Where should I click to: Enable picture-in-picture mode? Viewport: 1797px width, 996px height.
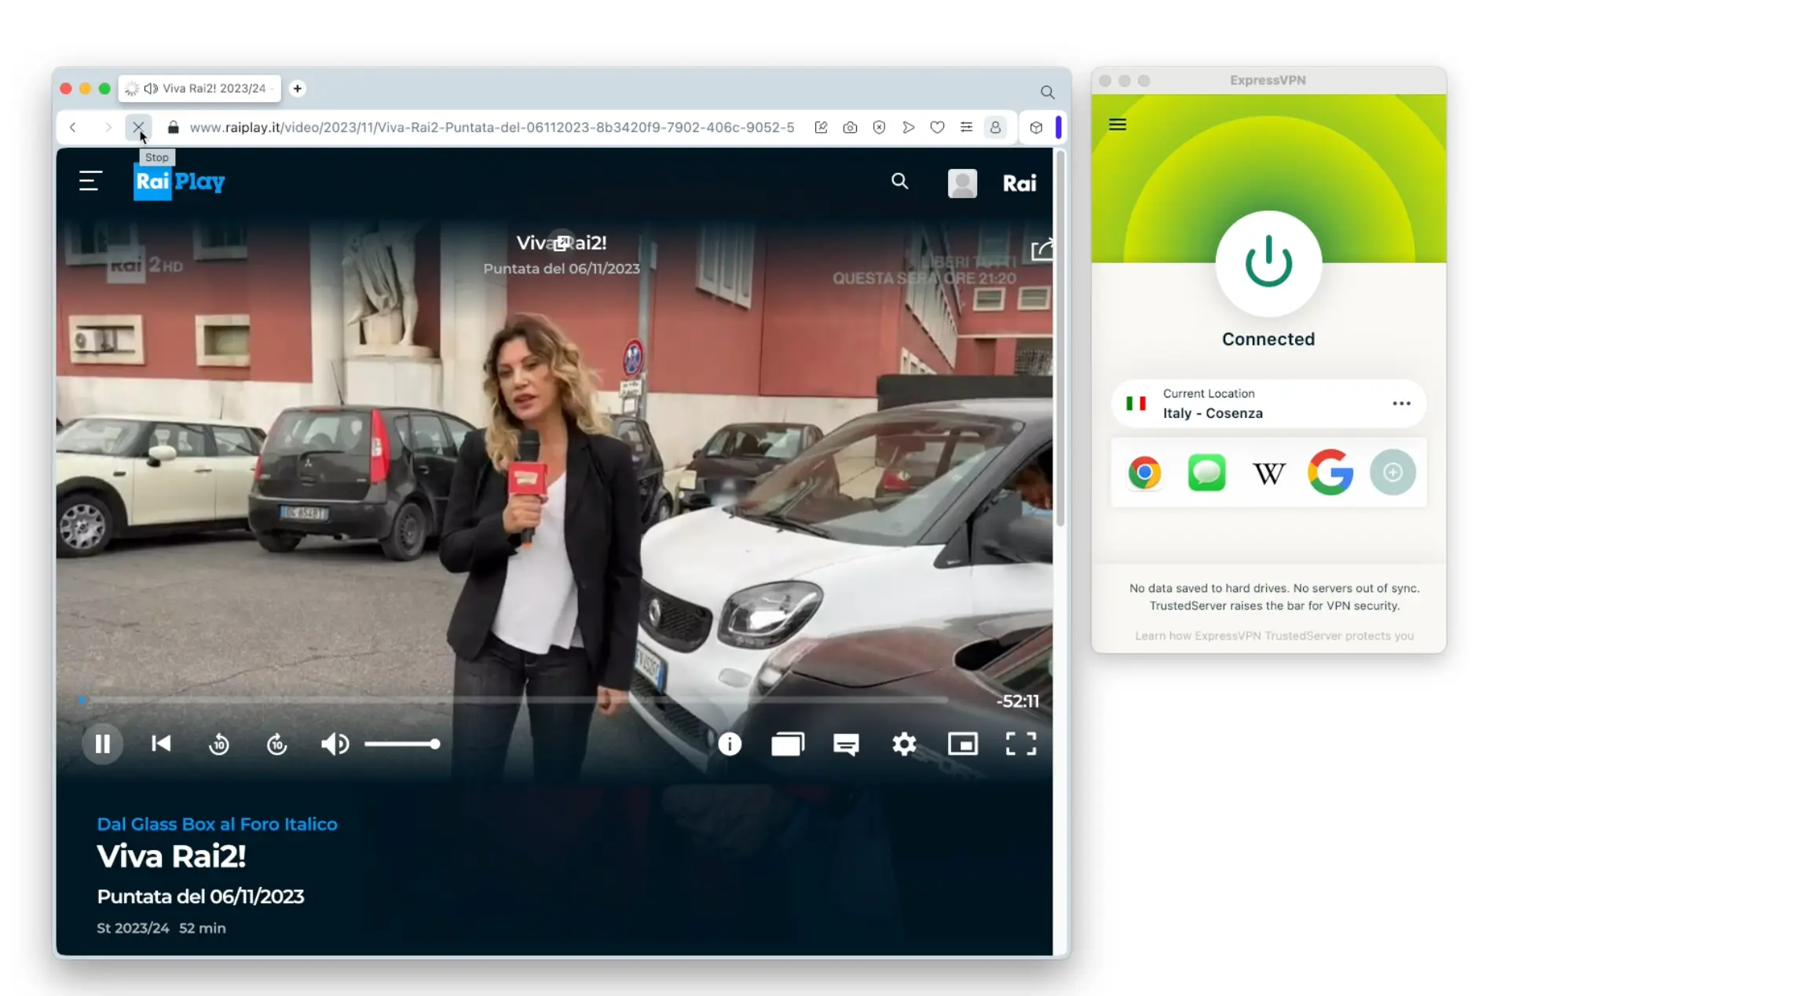[962, 744]
